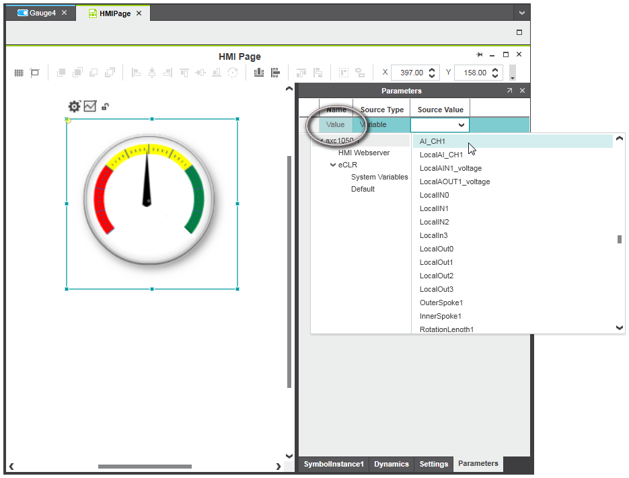Click the snap-to-frame icon beside grid

coord(35,73)
